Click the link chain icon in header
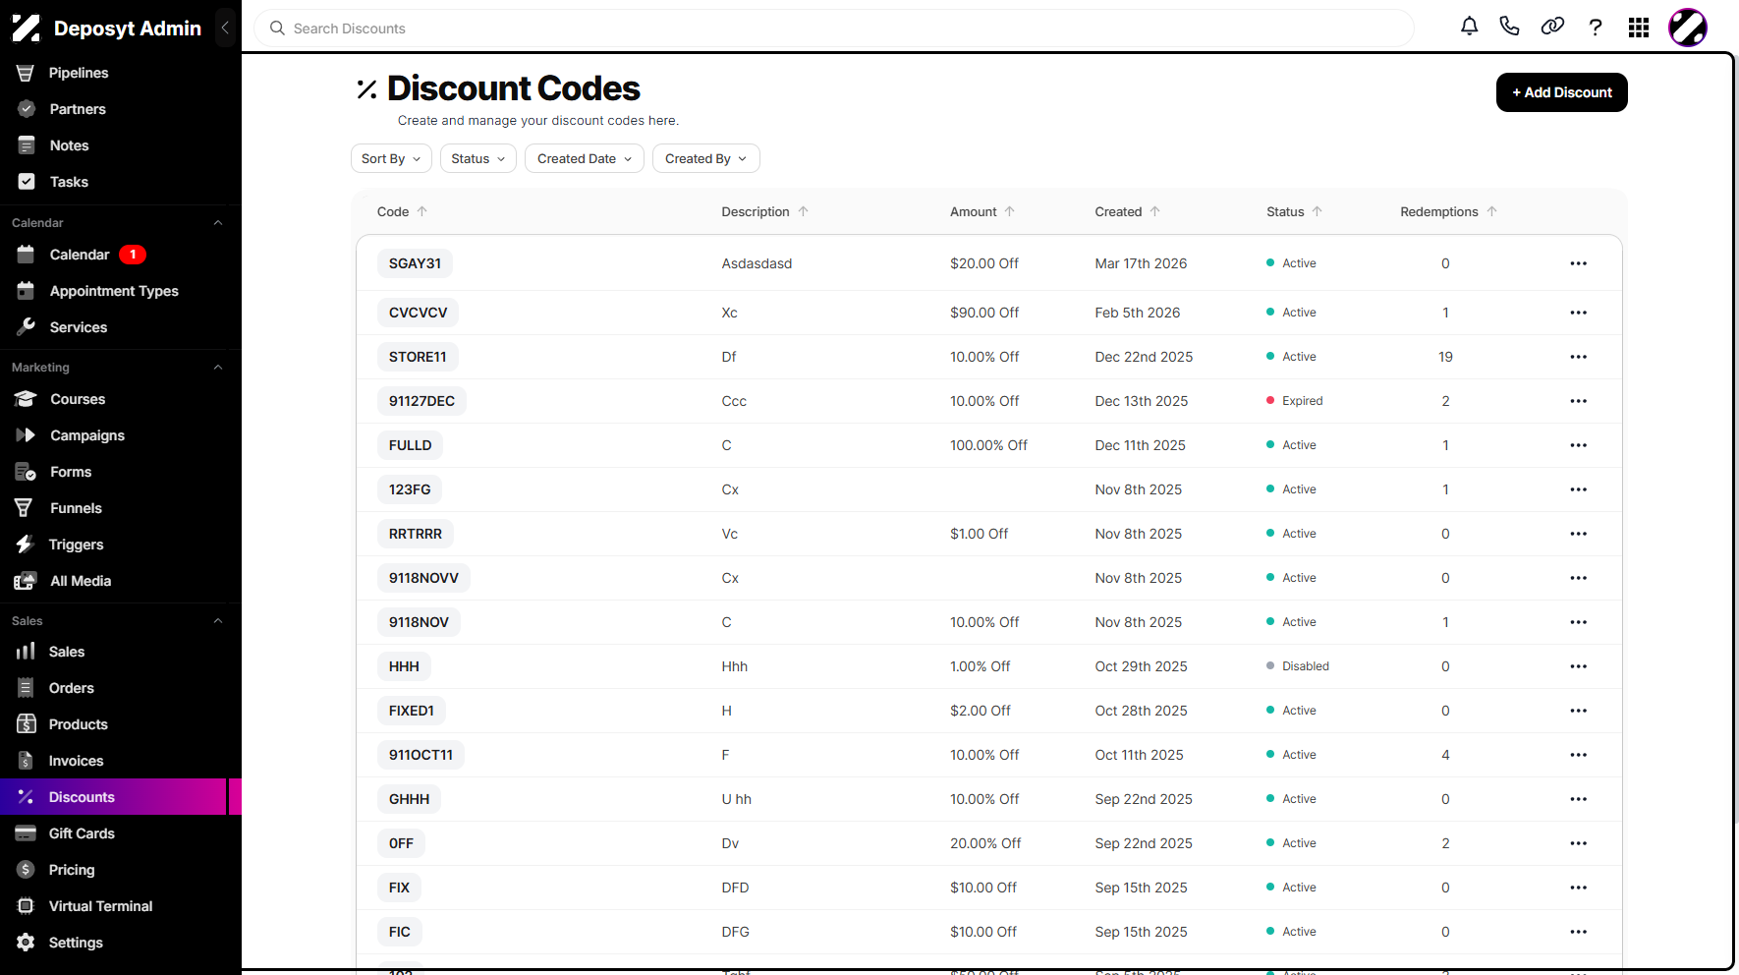Screen dimensions: 1739x975 pyautogui.click(x=1552, y=27)
